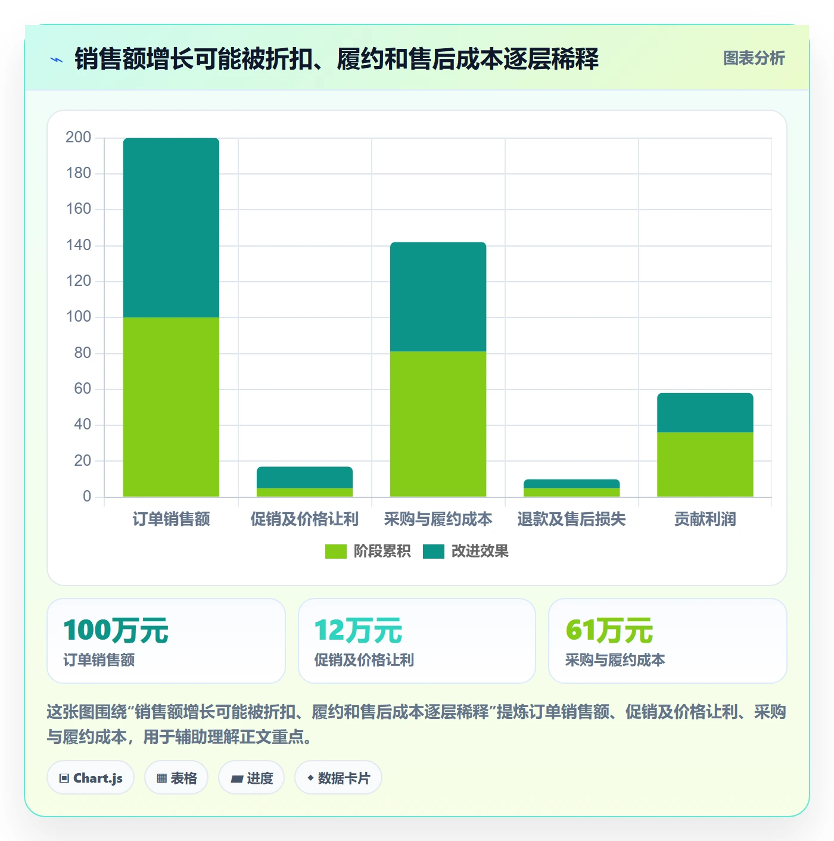
Task: Click the 阶段累积 legend text
Action: pyautogui.click(x=382, y=552)
